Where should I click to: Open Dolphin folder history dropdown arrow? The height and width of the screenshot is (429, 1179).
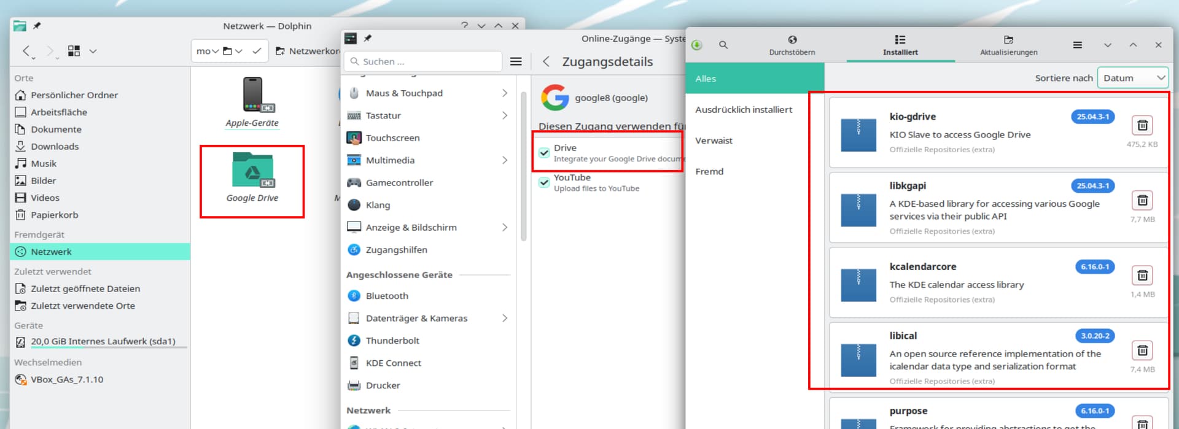point(238,51)
